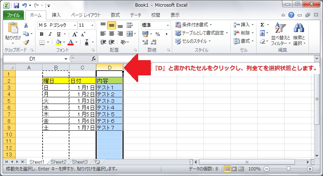Switch to the データ tab
323x176 pixels.
136,15
